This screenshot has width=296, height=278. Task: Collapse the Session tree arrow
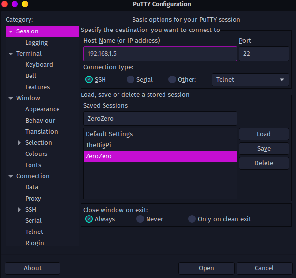point(11,31)
